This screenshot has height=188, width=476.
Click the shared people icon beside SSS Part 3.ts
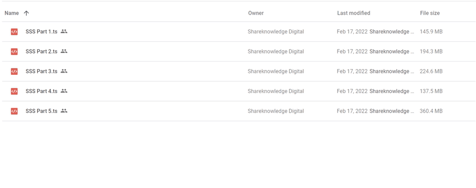click(64, 71)
